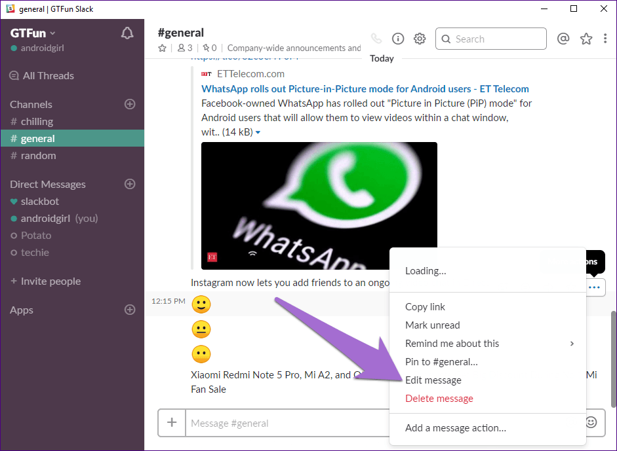617x451 pixels.
Task: Click Invite people link
Action: coord(46,281)
